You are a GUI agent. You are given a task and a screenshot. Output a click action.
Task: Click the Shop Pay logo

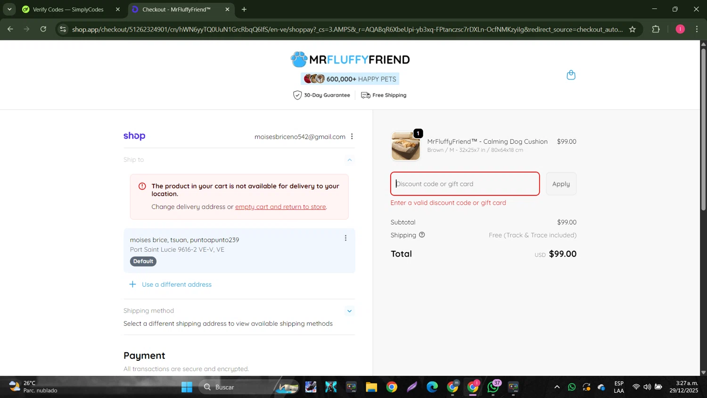click(x=134, y=136)
